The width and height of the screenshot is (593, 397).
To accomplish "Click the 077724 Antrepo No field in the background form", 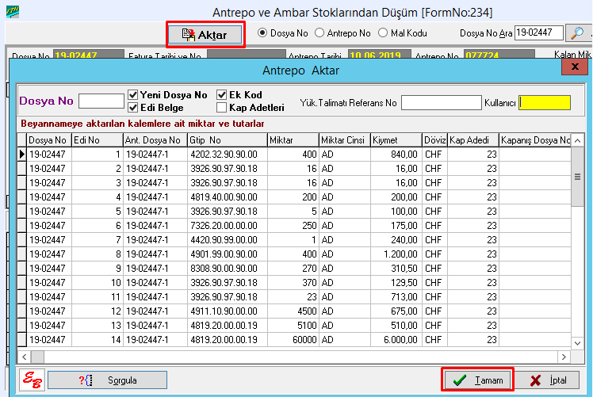I will [499, 54].
